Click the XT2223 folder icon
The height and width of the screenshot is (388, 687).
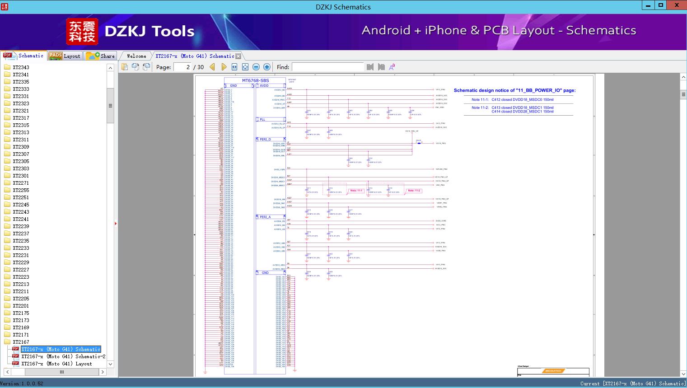point(7,277)
